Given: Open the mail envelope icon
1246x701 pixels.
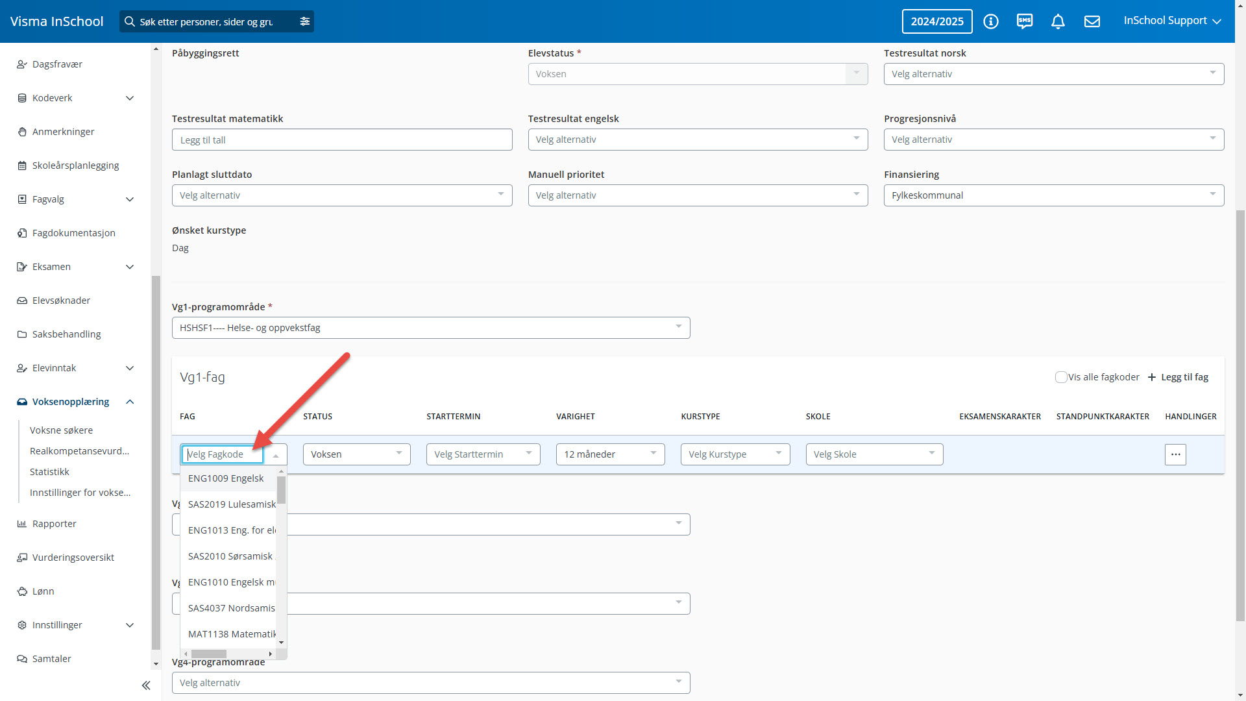Looking at the screenshot, I should point(1092,21).
